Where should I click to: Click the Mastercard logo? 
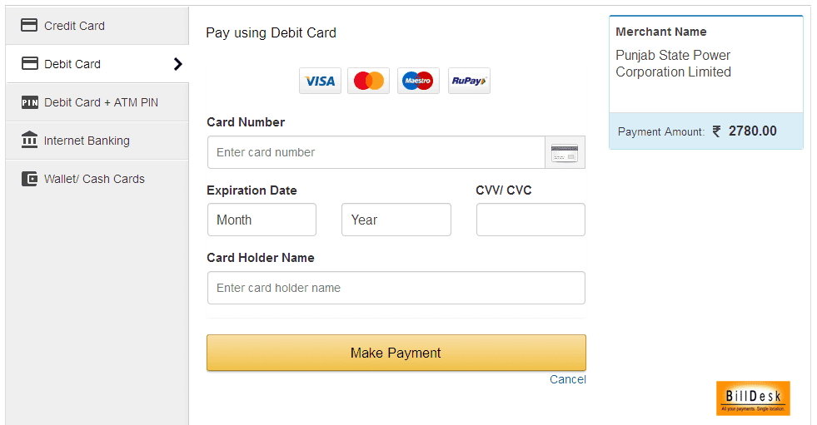368,81
